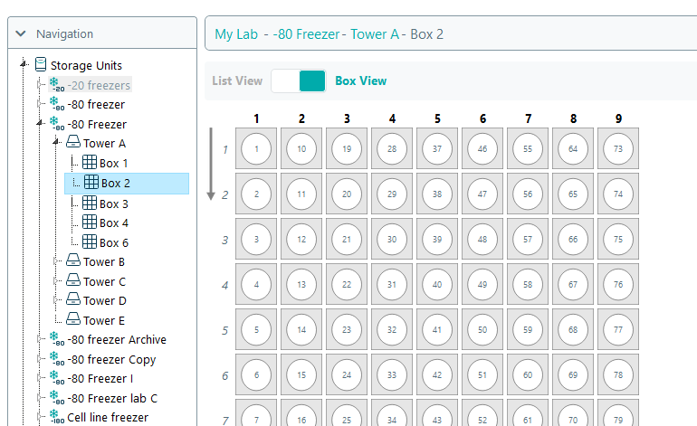The height and width of the screenshot is (426, 697).
Task: Select Box 3 in the tree
Action: [x=113, y=204]
